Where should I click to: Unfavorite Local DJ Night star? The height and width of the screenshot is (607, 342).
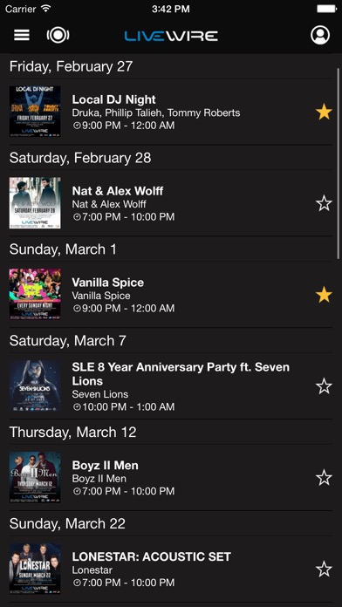[x=324, y=112]
